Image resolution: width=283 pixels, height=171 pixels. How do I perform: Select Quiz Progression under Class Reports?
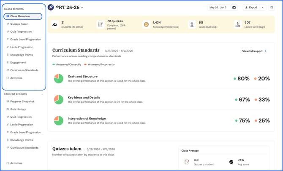pos(21,32)
